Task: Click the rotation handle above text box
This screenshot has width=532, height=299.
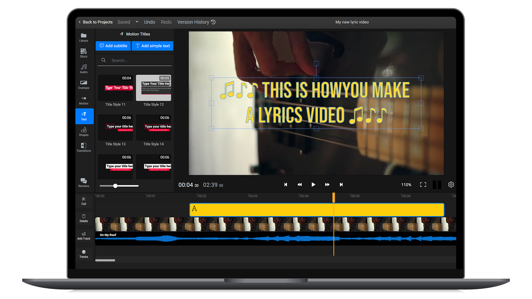Action: [316, 64]
